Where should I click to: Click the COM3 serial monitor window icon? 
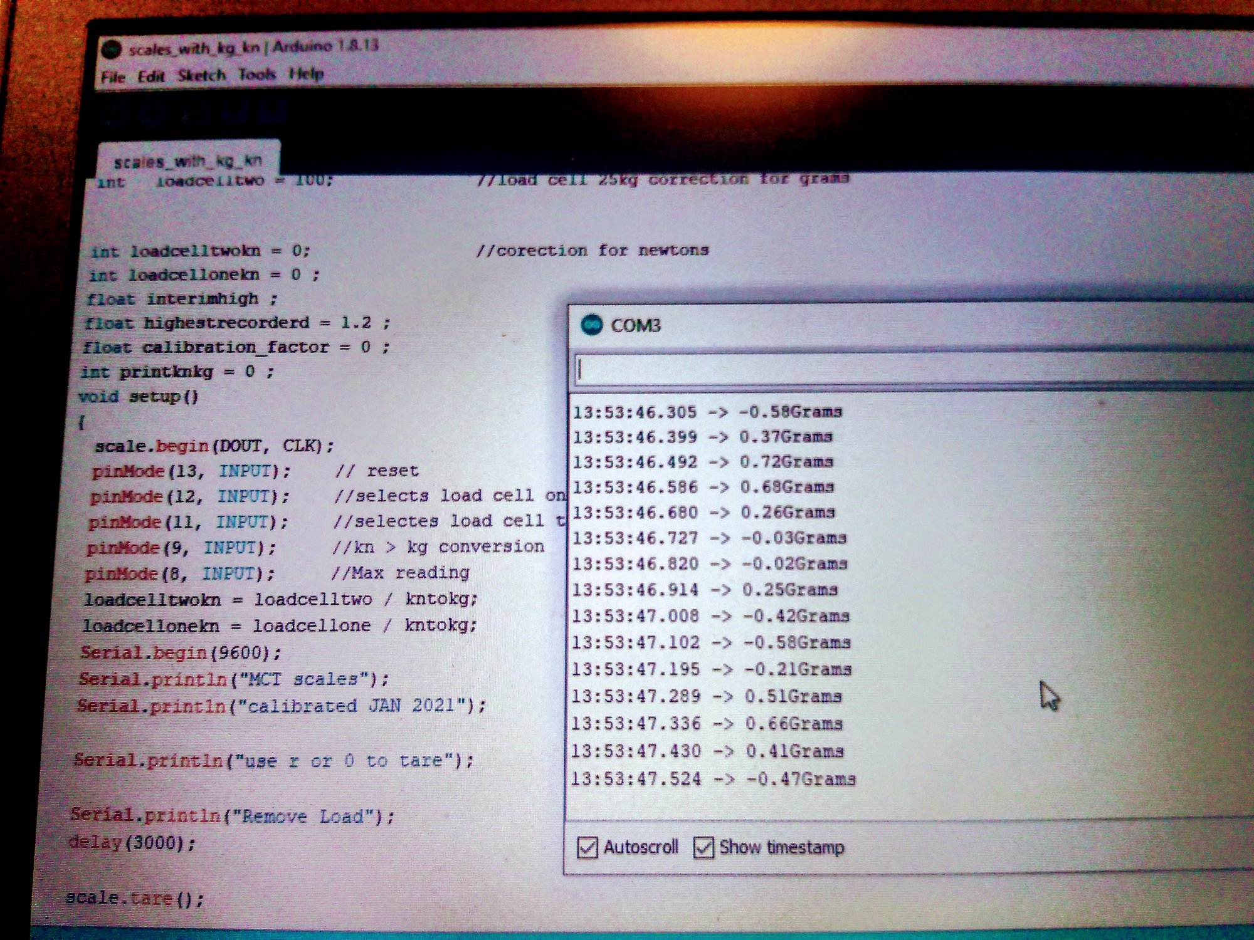591,325
